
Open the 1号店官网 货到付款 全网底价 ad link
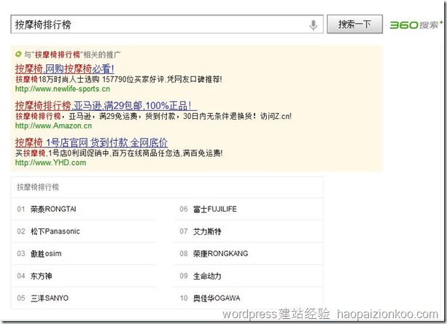click(91, 142)
